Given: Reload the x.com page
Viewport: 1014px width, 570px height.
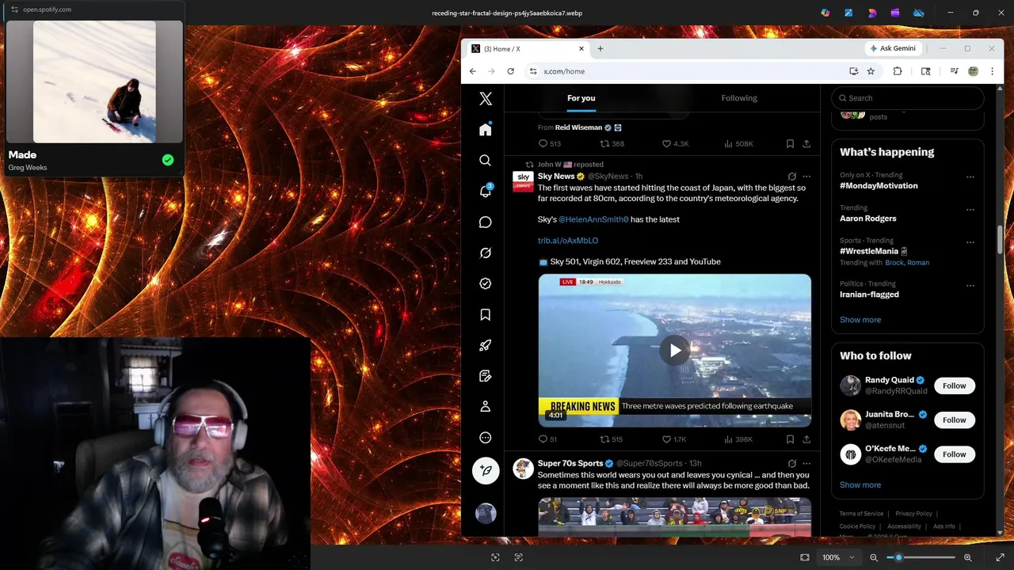Looking at the screenshot, I should [510, 71].
